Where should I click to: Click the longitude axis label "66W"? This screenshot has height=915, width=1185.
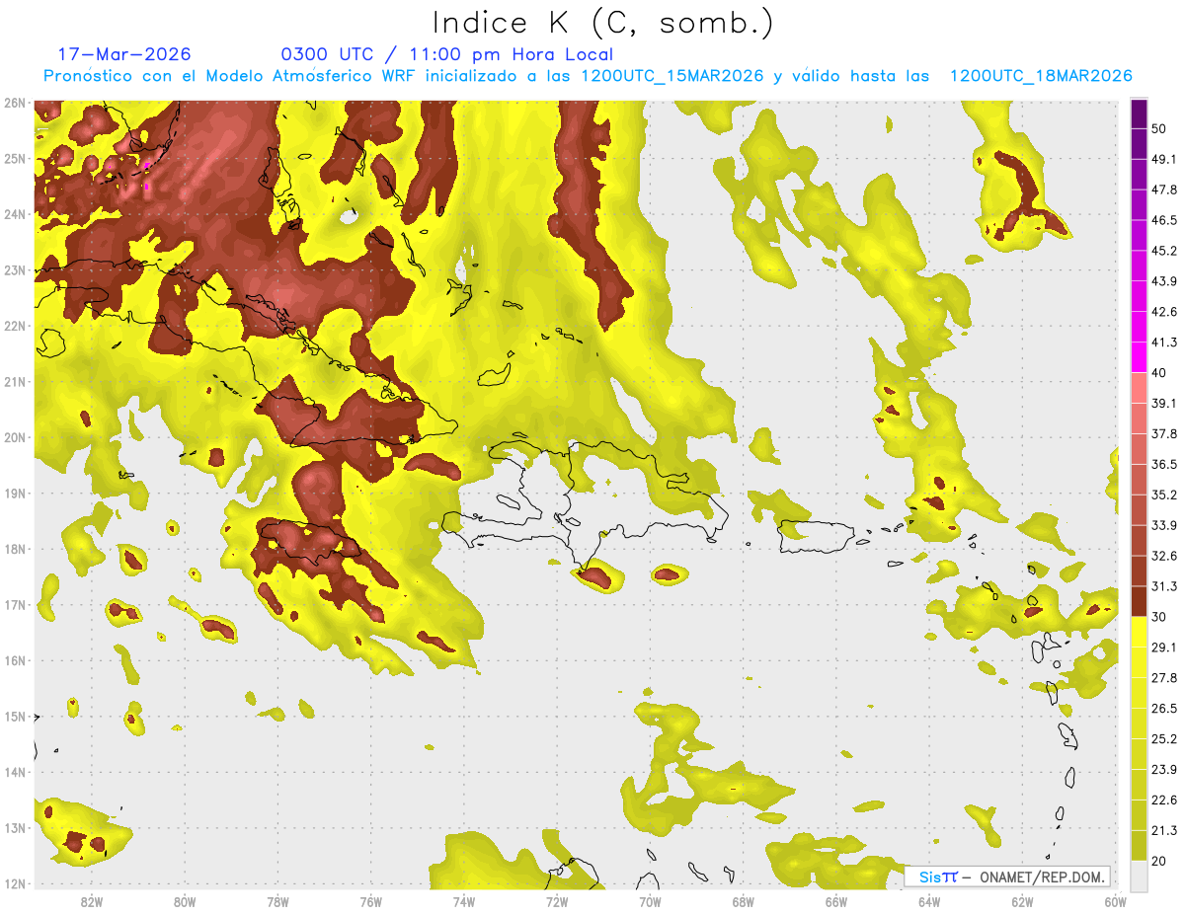tap(835, 901)
